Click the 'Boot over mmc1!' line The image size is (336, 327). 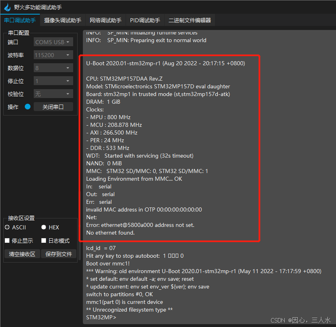click(108, 263)
